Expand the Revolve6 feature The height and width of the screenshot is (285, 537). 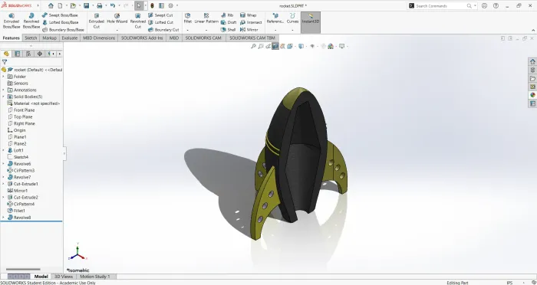pos(3,164)
